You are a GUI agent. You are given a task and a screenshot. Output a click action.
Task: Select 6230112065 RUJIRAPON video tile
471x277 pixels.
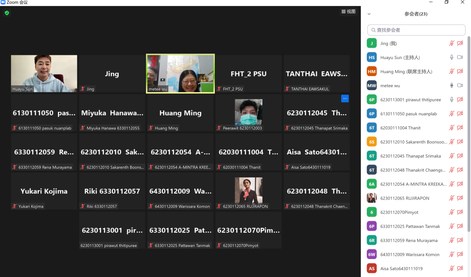point(249,191)
